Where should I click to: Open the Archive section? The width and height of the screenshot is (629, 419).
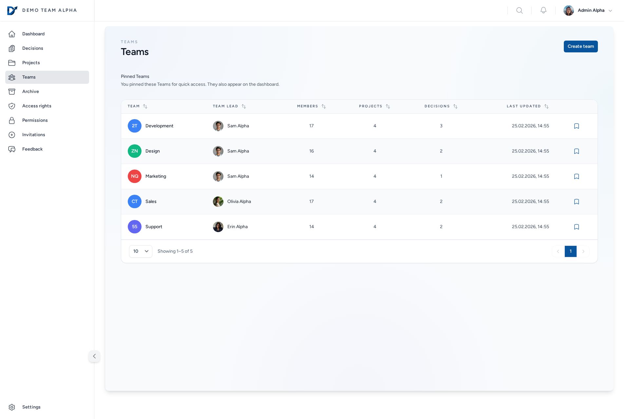(x=30, y=91)
